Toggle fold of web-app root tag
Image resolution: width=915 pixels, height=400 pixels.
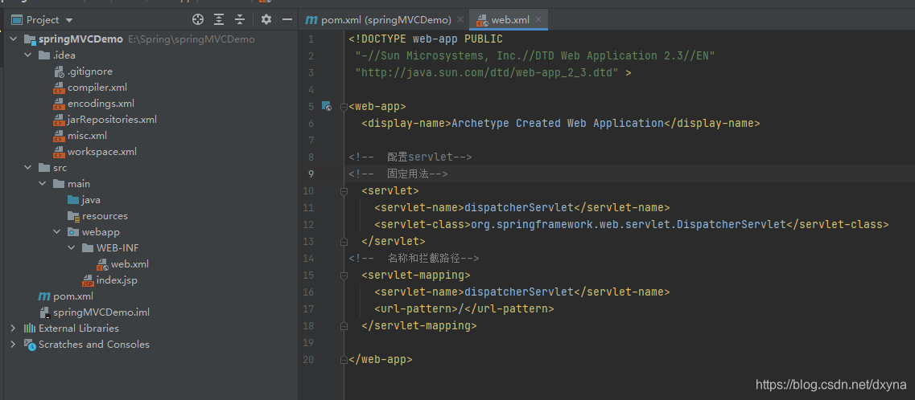coord(344,107)
